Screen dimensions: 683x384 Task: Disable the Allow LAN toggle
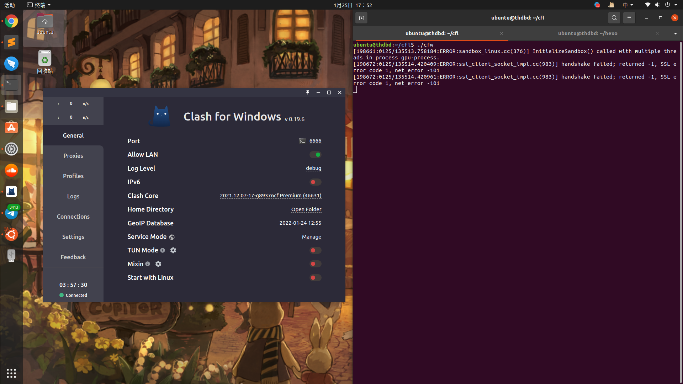tap(315, 155)
